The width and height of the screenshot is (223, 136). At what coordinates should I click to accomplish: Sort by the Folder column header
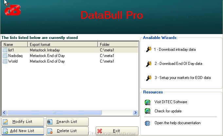[x=118, y=44]
